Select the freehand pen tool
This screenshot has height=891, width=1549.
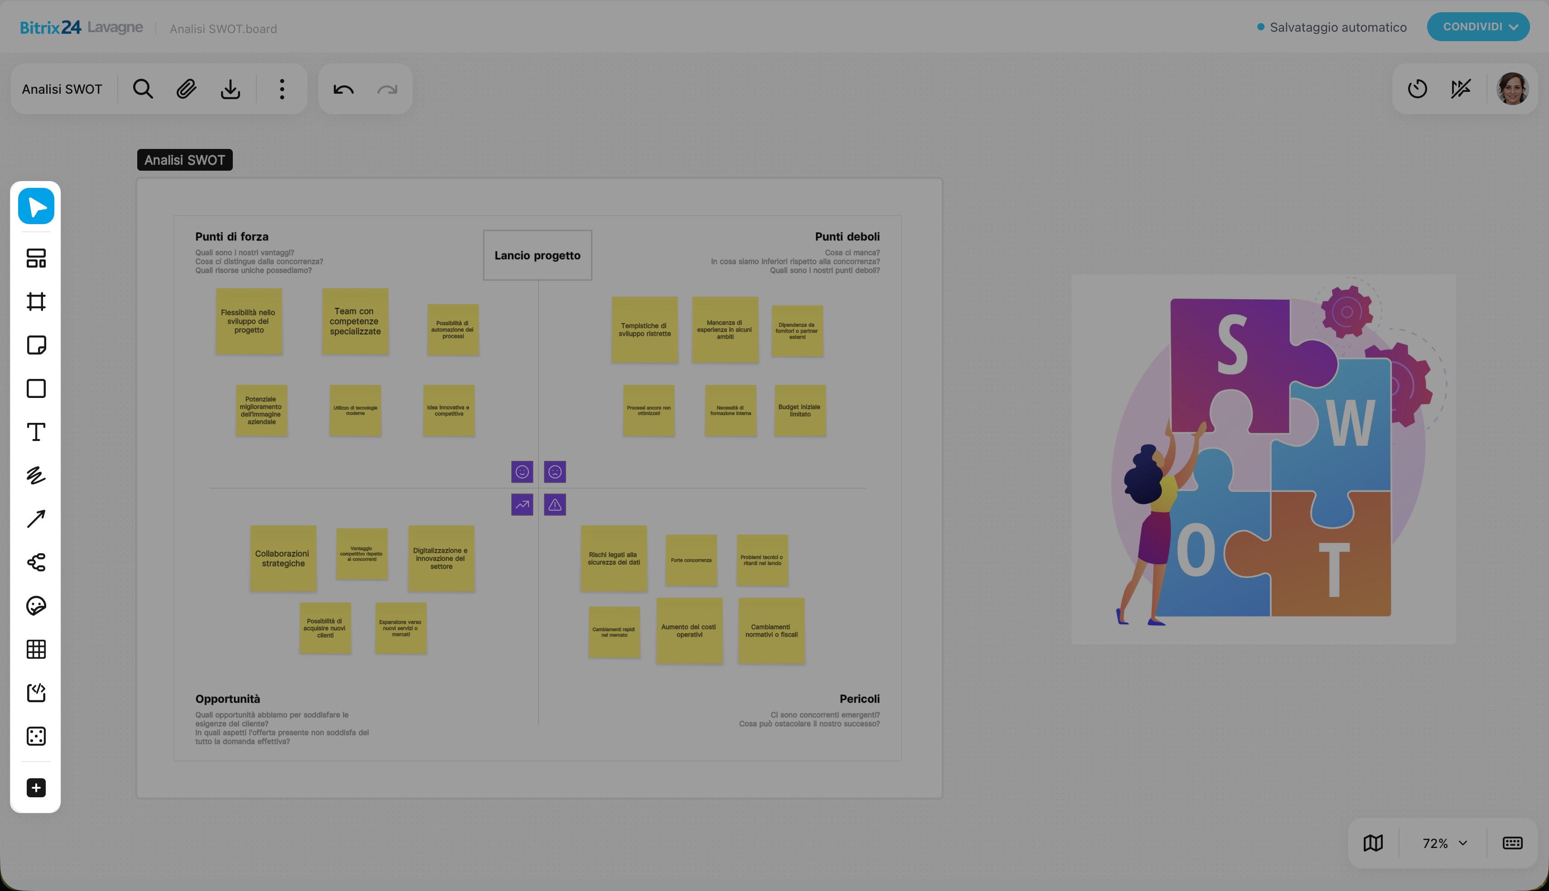[36, 475]
